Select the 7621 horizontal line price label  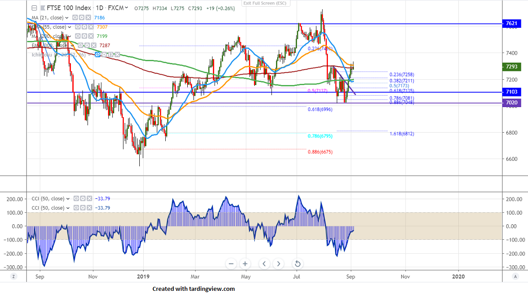point(512,23)
